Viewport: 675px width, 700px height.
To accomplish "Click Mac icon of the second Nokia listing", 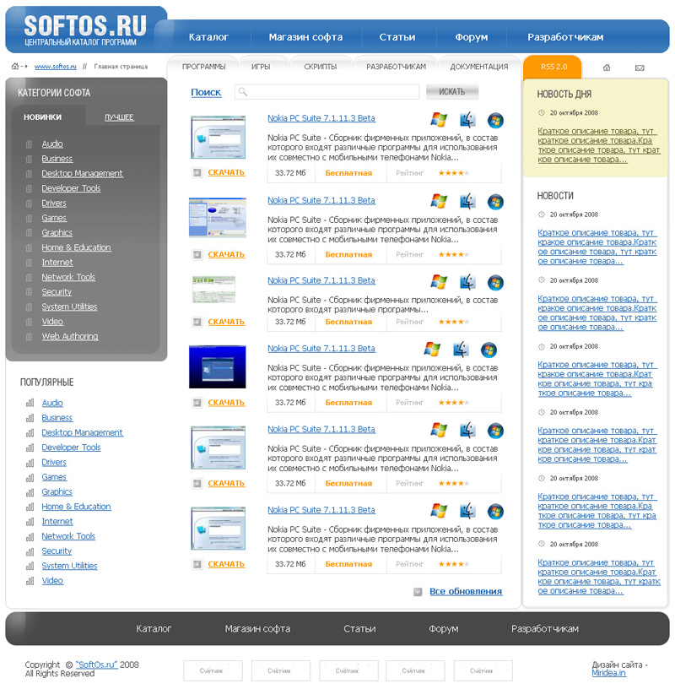I will click(467, 201).
